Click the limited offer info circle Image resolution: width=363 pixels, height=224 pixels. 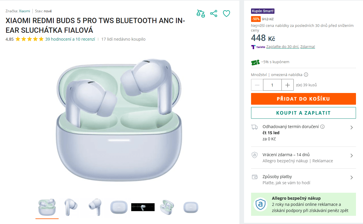coord(306,75)
